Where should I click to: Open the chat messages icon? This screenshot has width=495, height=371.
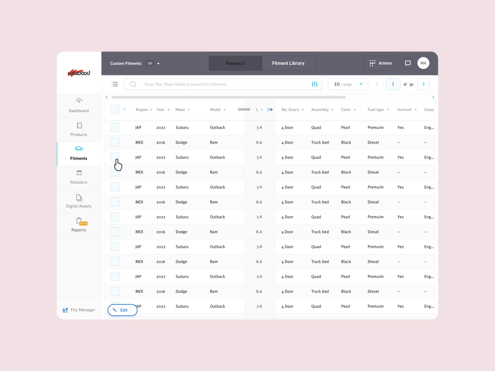click(408, 63)
